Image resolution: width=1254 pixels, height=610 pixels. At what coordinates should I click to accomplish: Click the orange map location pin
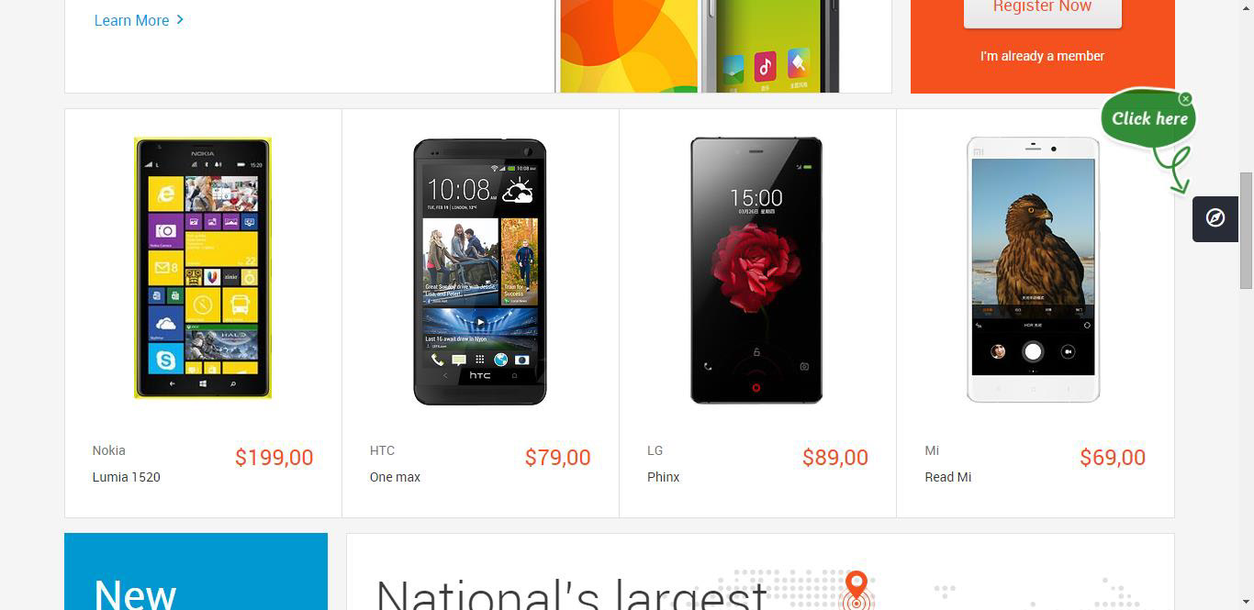[x=856, y=588]
